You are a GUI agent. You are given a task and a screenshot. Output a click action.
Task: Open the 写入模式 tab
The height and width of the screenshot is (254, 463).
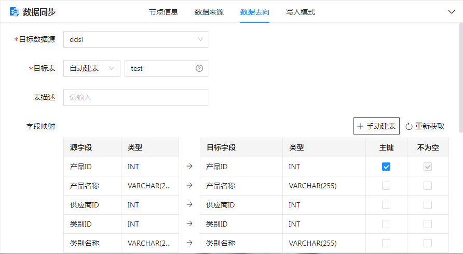click(x=301, y=12)
